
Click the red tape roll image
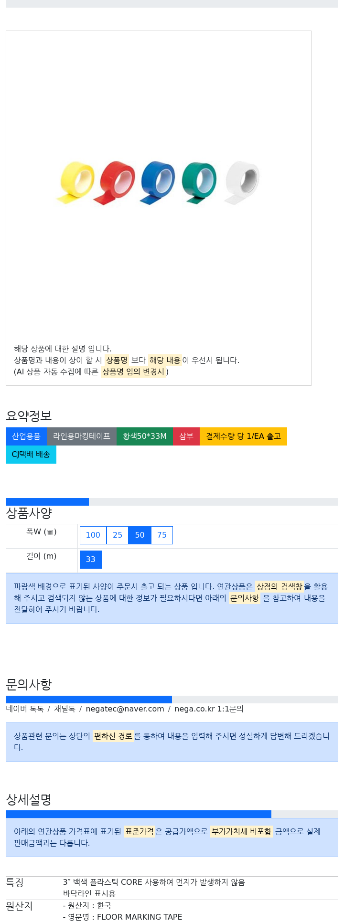click(x=115, y=183)
